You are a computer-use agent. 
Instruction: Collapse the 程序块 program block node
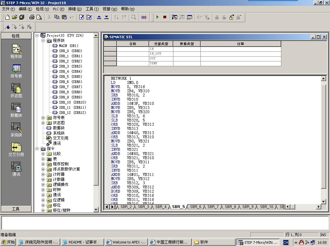click(43, 41)
